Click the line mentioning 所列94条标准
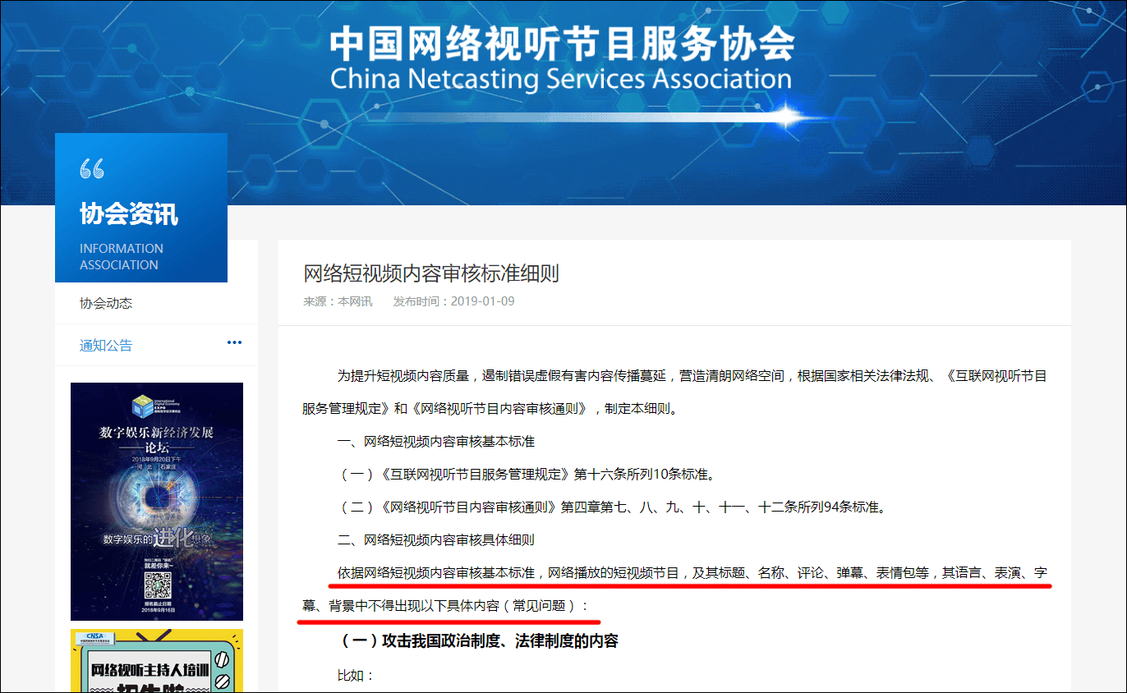Viewport: 1127px width, 693px height. pyautogui.click(x=612, y=507)
